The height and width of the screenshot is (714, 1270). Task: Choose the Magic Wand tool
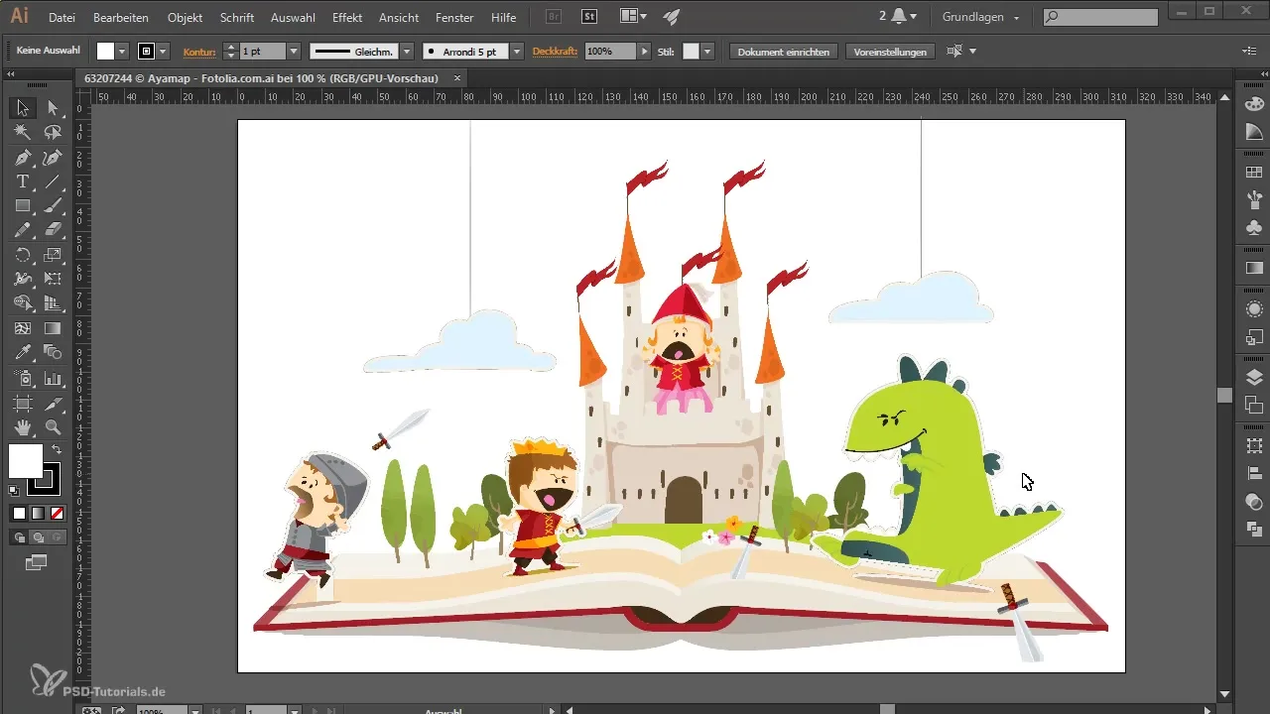point(22,133)
